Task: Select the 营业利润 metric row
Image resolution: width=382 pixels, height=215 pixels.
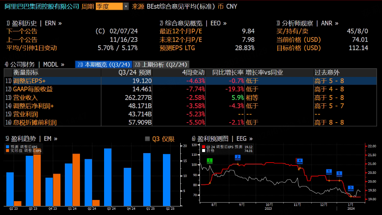Action: point(190,114)
